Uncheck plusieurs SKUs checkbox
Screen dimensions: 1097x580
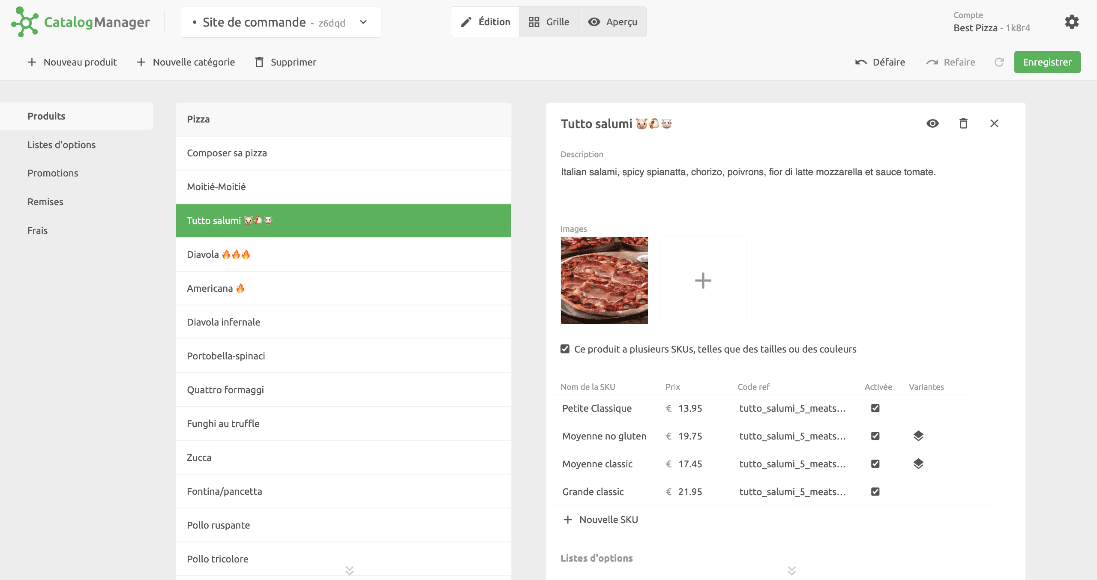(x=565, y=349)
